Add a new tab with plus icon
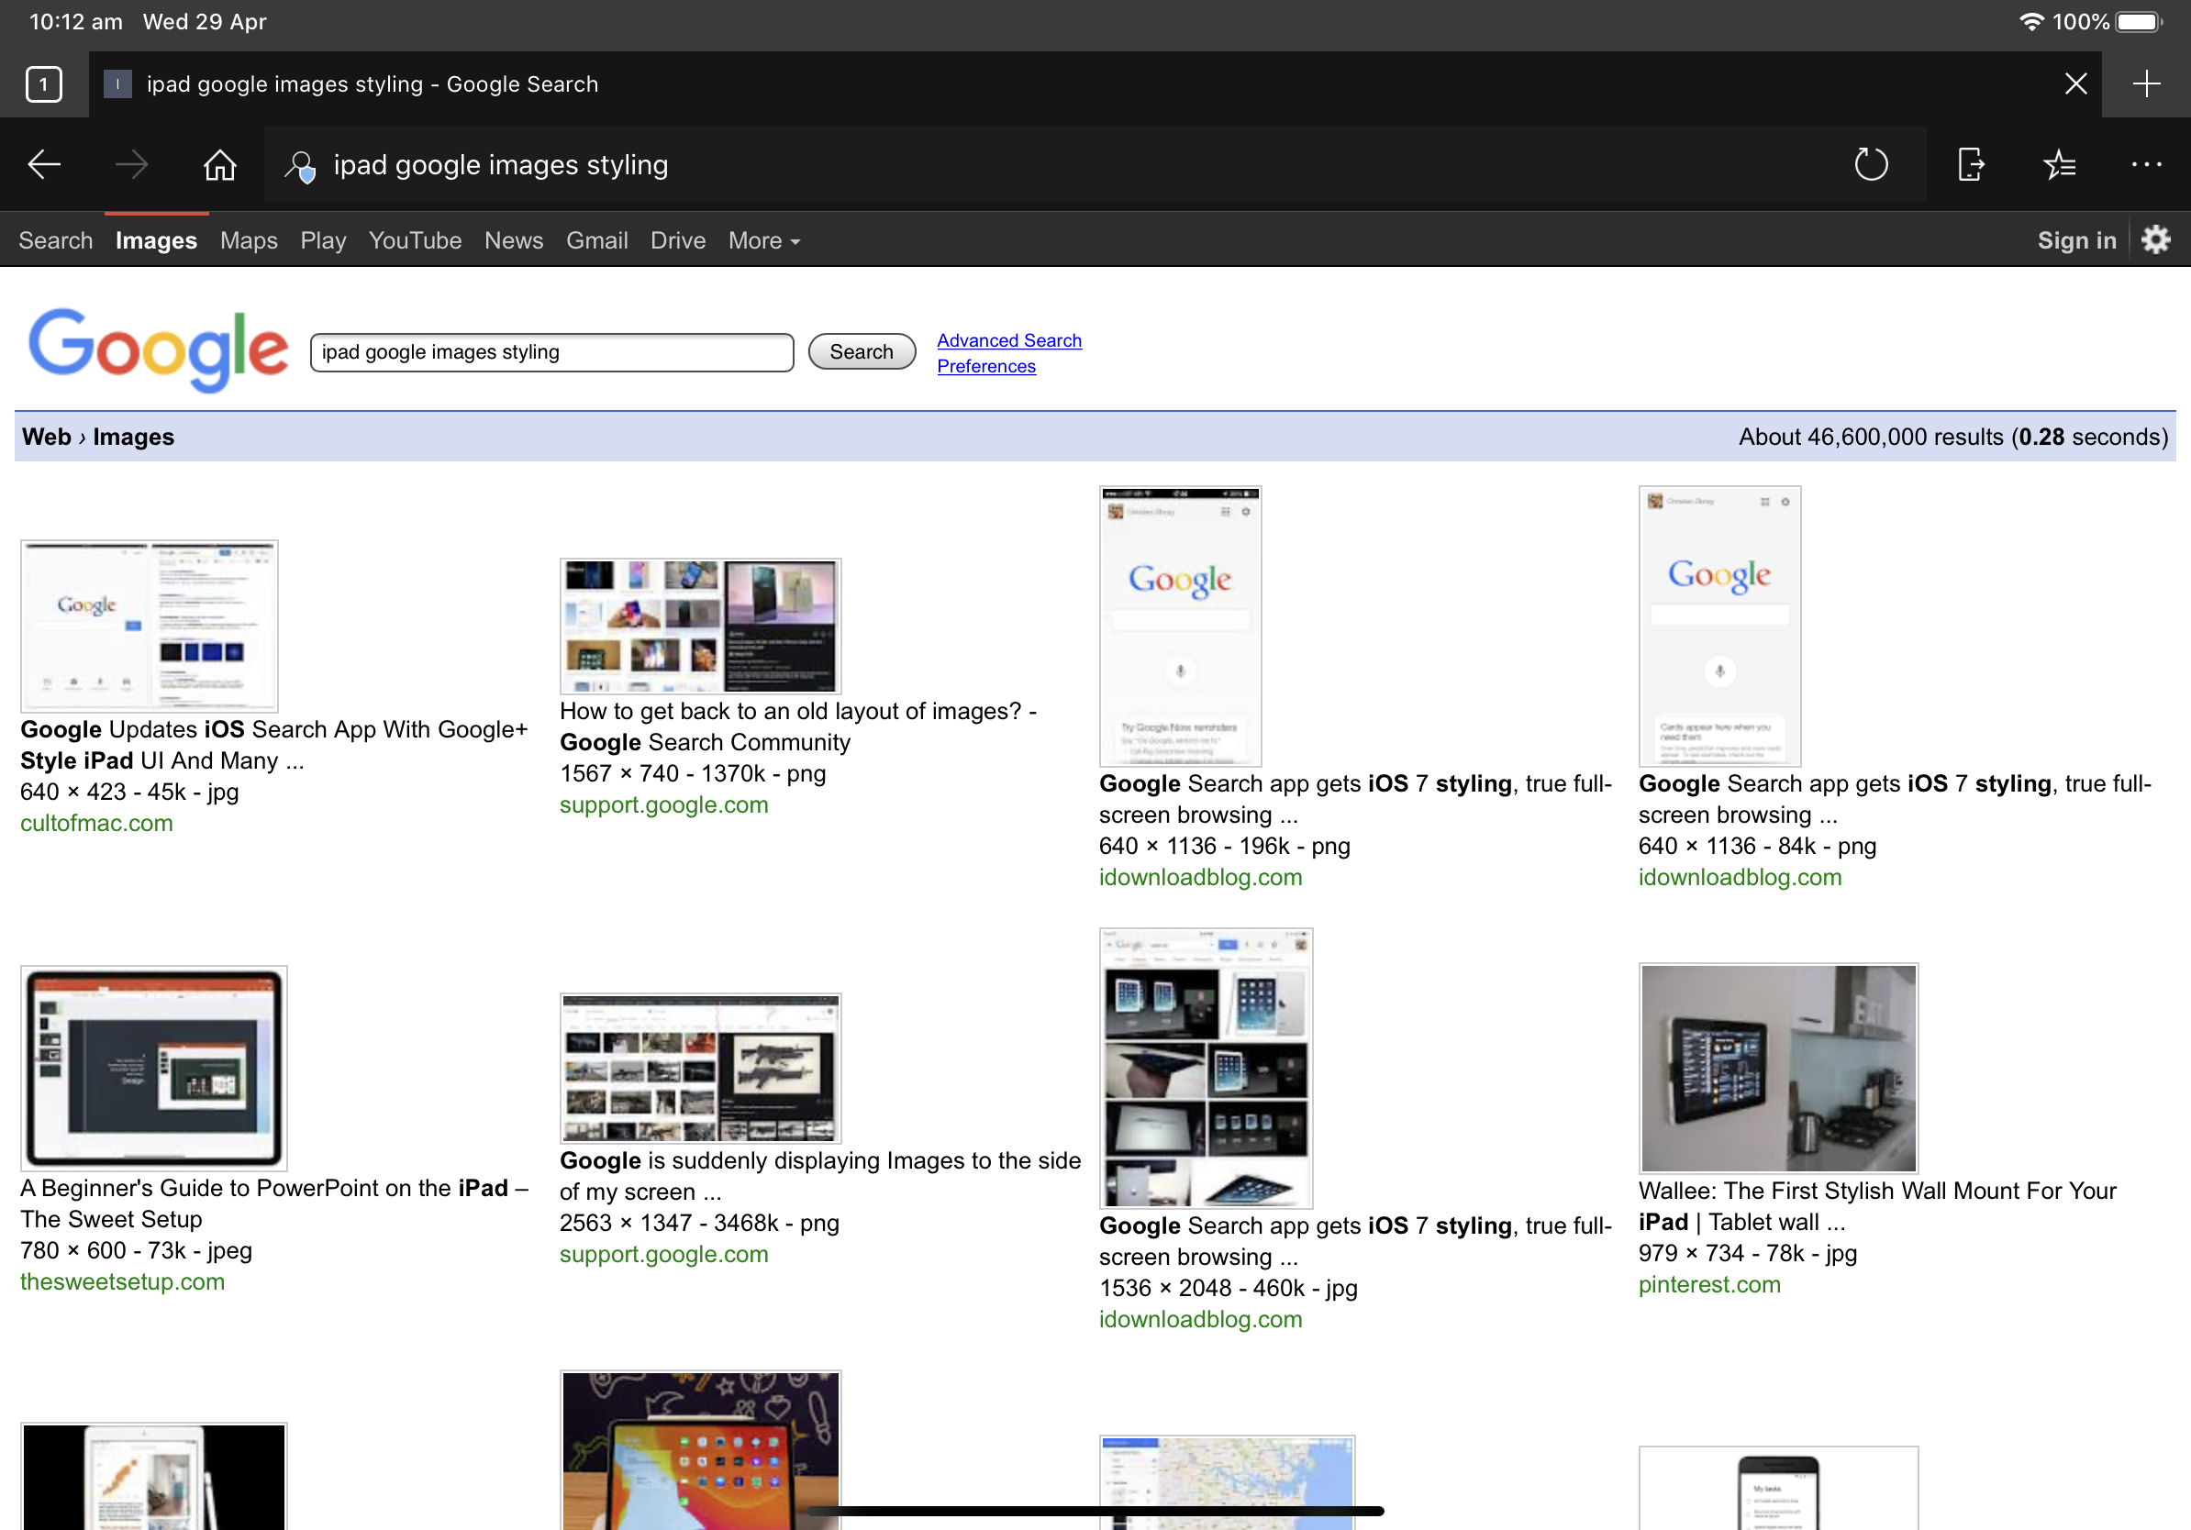The width and height of the screenshot is (2191, 1530). 2146,84
